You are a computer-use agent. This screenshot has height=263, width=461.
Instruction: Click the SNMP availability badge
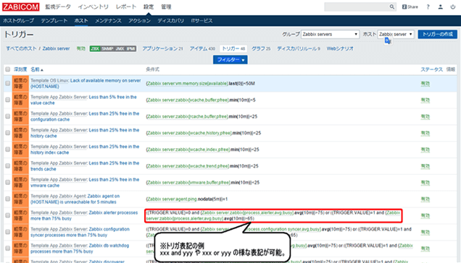click(107, 48)
